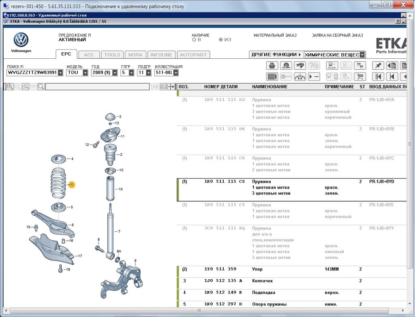The width and height of the screenshot is (415, 317).
Task: Click the НОМЕР ДЕТАЛИ column header
Action: [x=221, y=87]
